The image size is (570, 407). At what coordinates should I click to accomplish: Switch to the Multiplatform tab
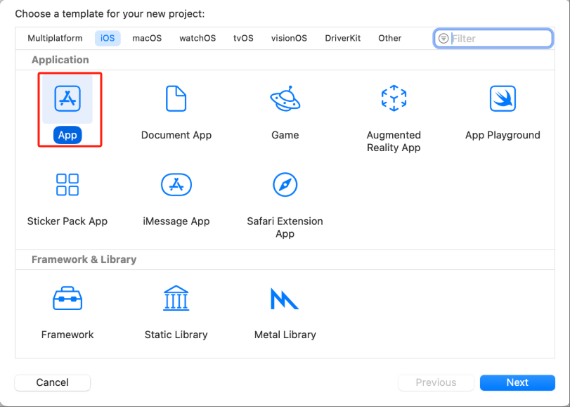55,38
